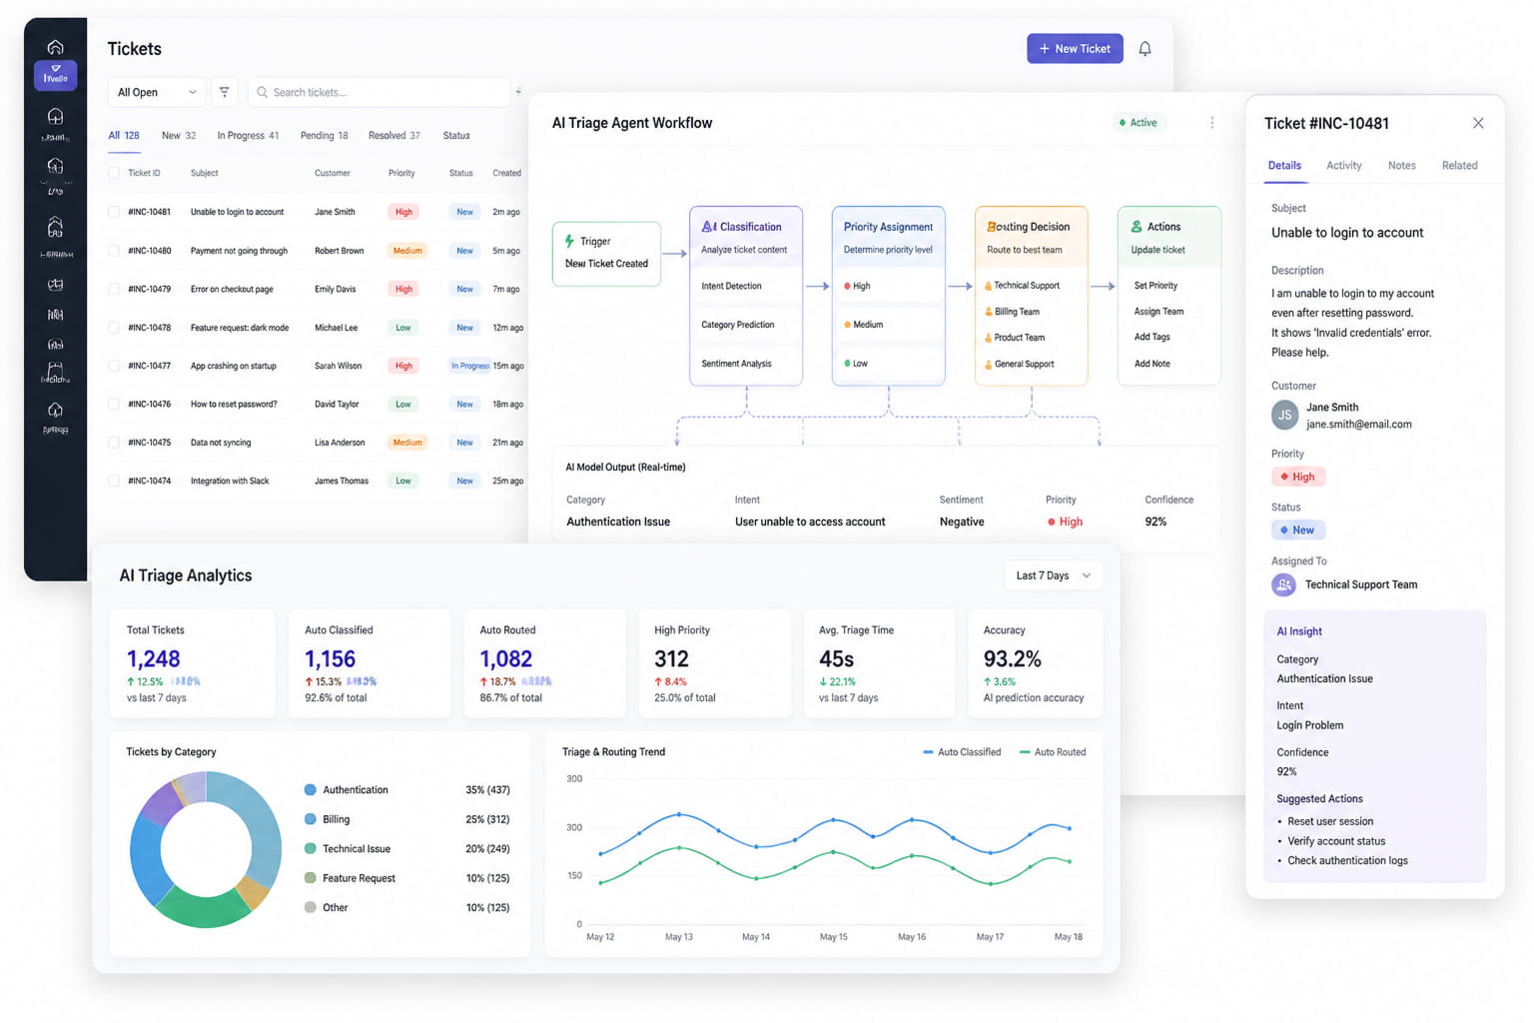Open the Related tab in the ticket panel
The width and height of the screenshot is (1534, 1023).
coord(1459,166)
